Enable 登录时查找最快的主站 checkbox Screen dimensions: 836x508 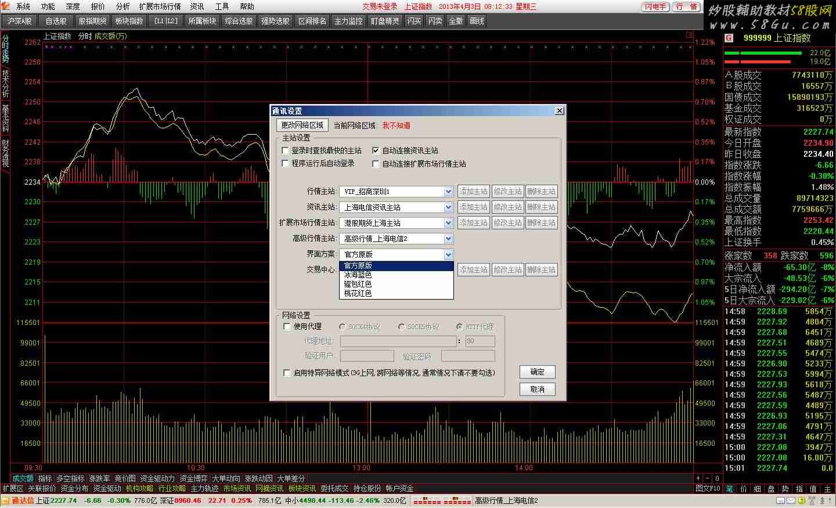pos(285,150)
